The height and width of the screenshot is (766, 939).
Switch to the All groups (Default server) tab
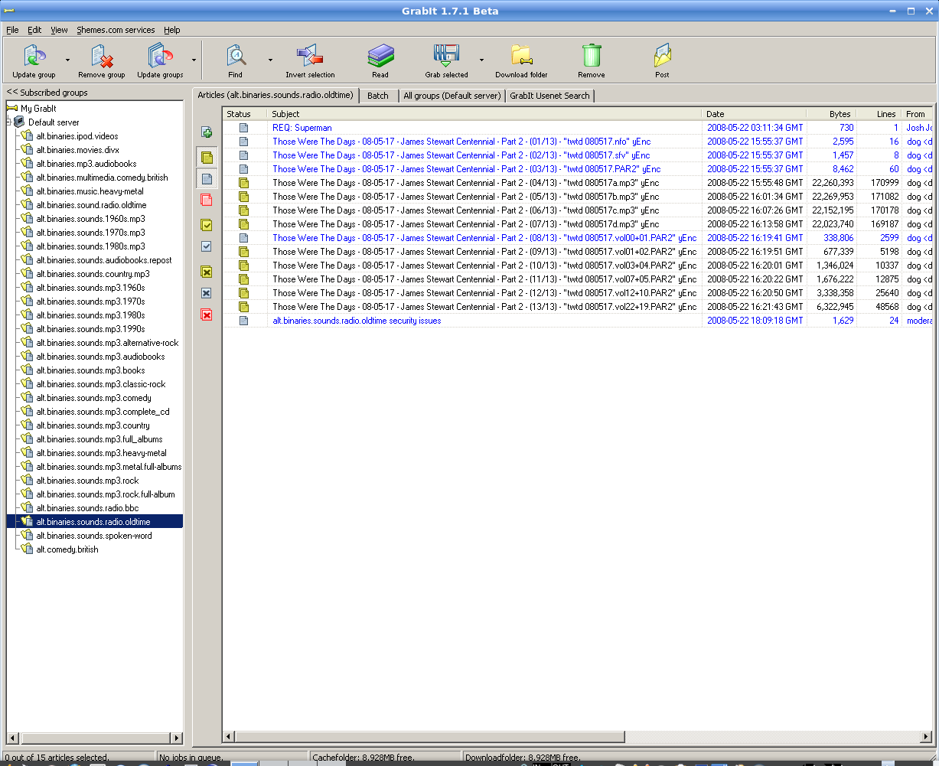click(x=452, y=96)
